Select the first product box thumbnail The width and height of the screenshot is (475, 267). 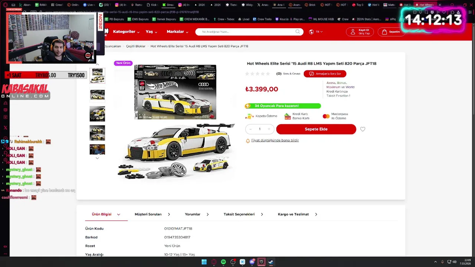pyautogui.click(x=97, y=76)
